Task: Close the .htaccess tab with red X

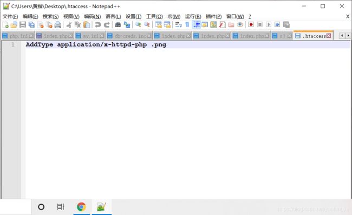Action: click(329, 36)
